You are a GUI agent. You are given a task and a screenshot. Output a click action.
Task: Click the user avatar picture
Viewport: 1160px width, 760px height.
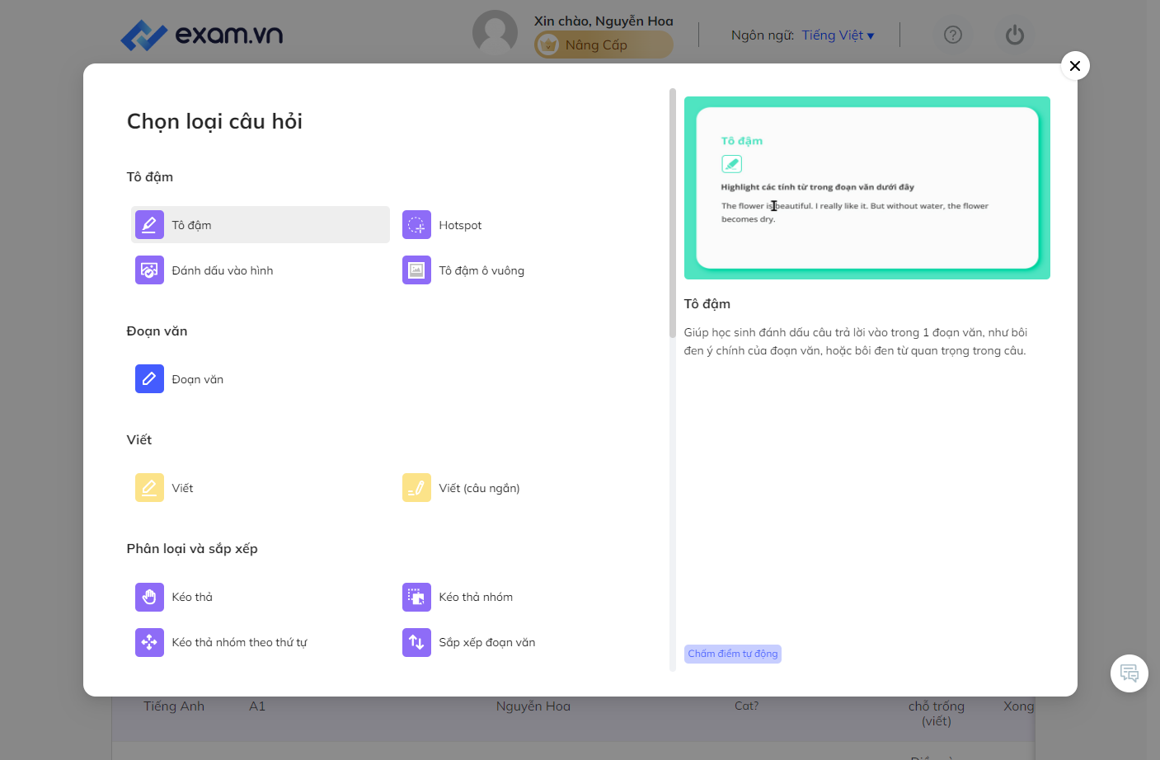(x=495, y=33)
